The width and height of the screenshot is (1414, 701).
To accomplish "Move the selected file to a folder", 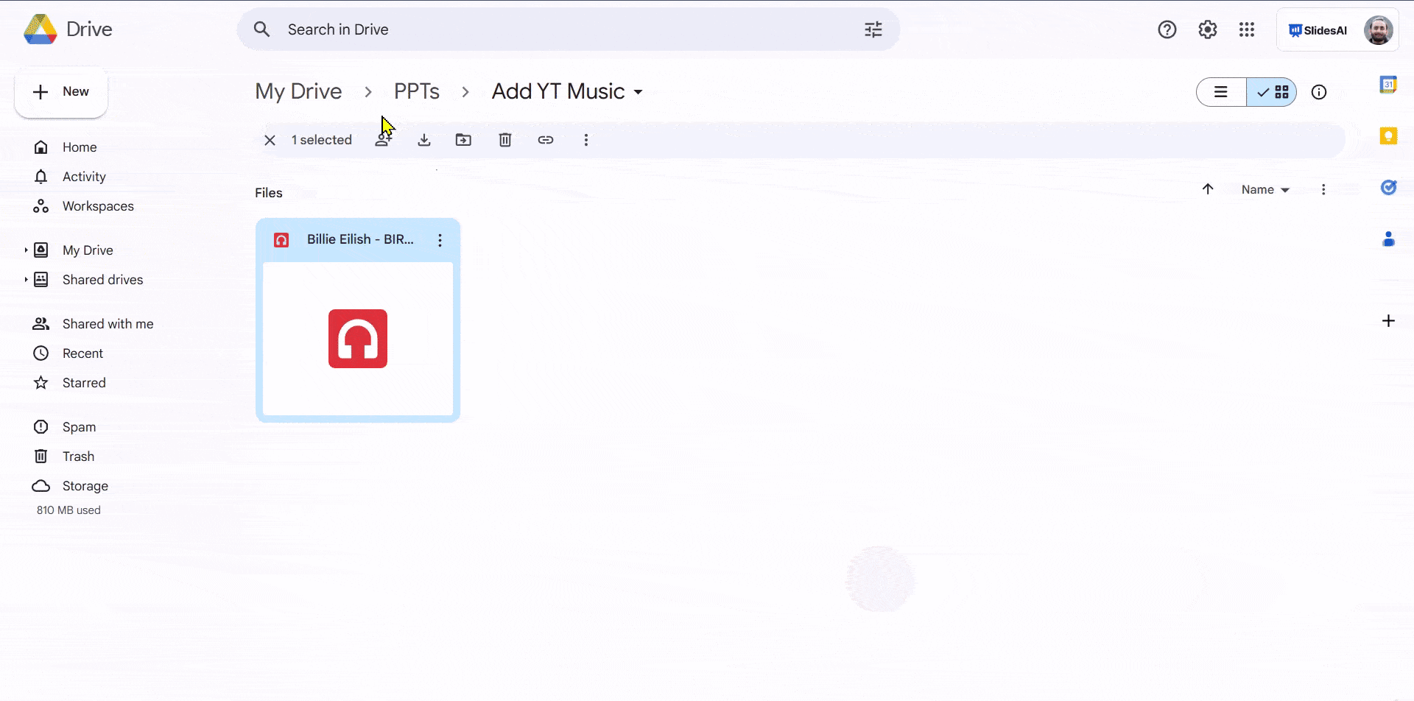I will (464, 139).
